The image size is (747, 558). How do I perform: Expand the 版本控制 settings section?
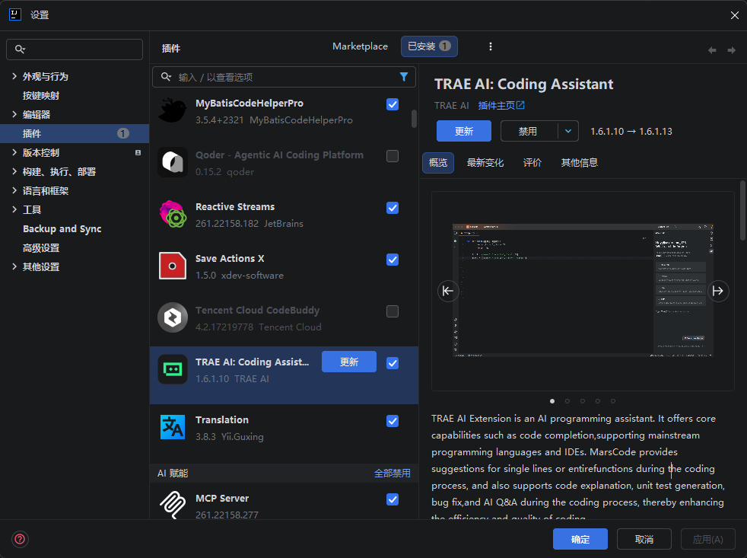(14, 152)
